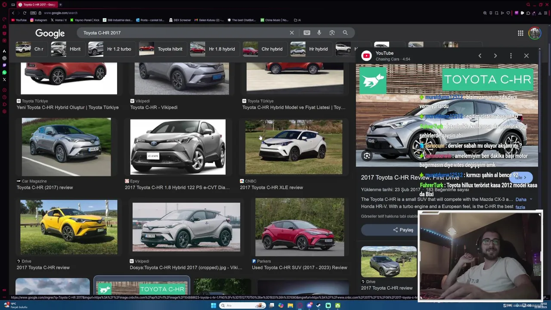Open Toyota C-HR Hybrid Model ve Fiyat link

click(x=294, y=107)
